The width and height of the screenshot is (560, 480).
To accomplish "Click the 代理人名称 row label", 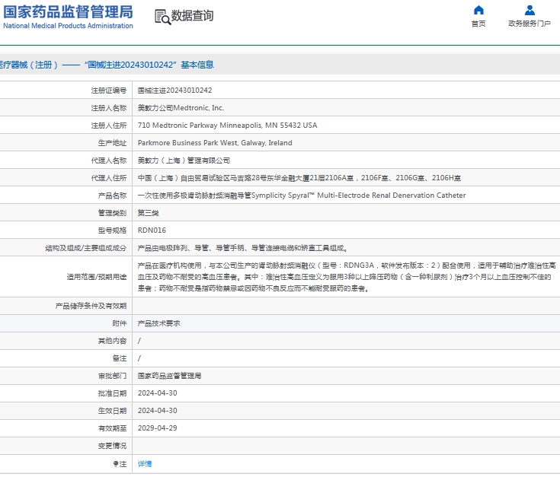I will pos(109,161).
